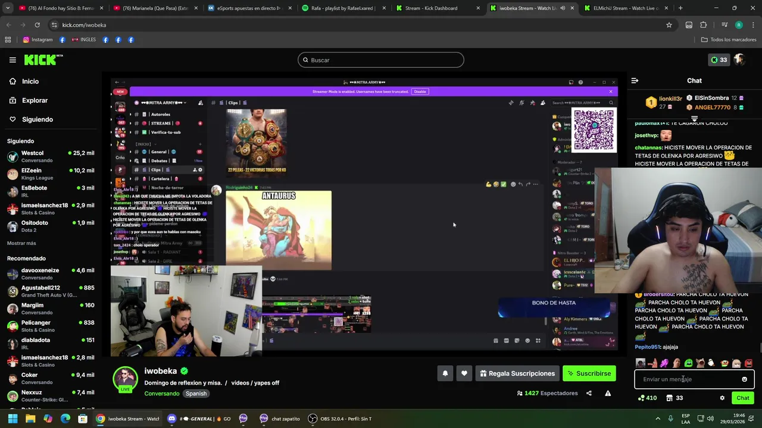
Task: Switch to the 'eSports apuestas en directo' tab
Action: tap(249, 8)
